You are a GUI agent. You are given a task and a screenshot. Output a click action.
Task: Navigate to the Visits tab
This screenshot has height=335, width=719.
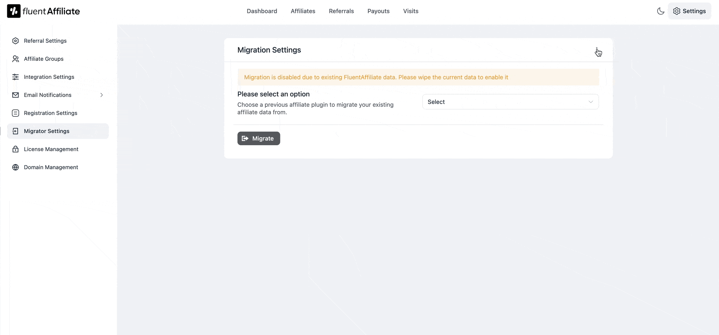pos(411,11)
